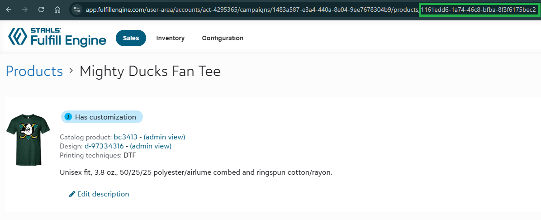Click the browser forward arrow
This screenshot has width=541, height=220.
coord(25,10)
